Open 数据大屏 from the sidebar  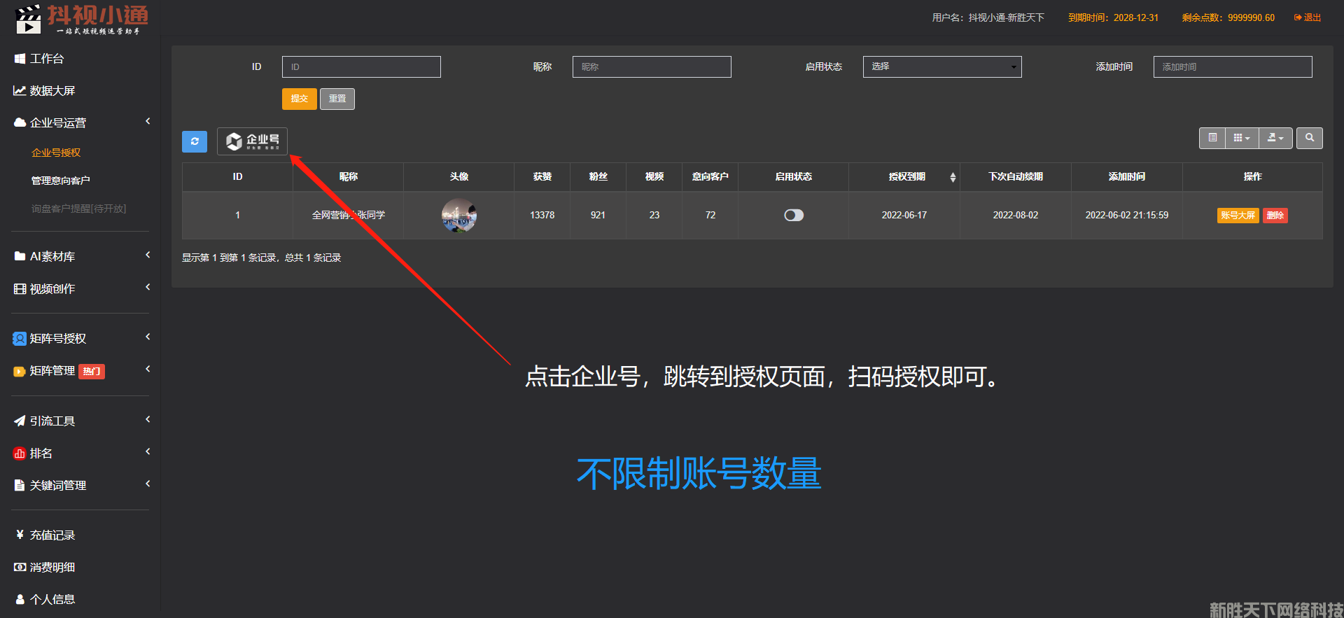[x=52, y=91]
